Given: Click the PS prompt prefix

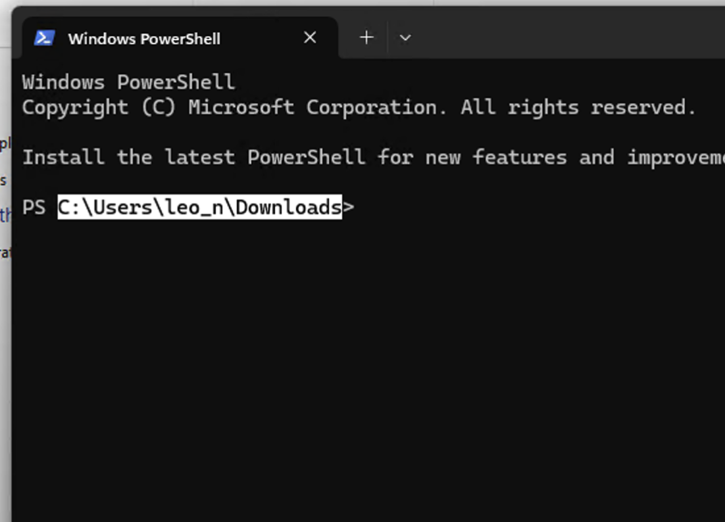Looking at the screenshot, I should coord(34,207).
